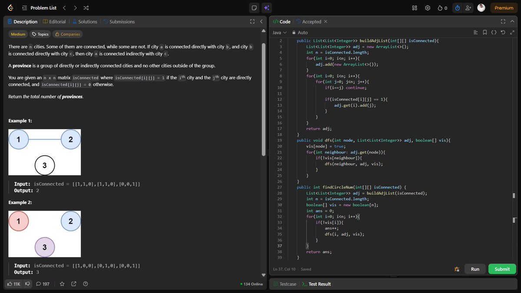Click the 'Example 1:' heading
Image resolution: width=521 pixels, height=293 pixels.
[x=20, y=121]
